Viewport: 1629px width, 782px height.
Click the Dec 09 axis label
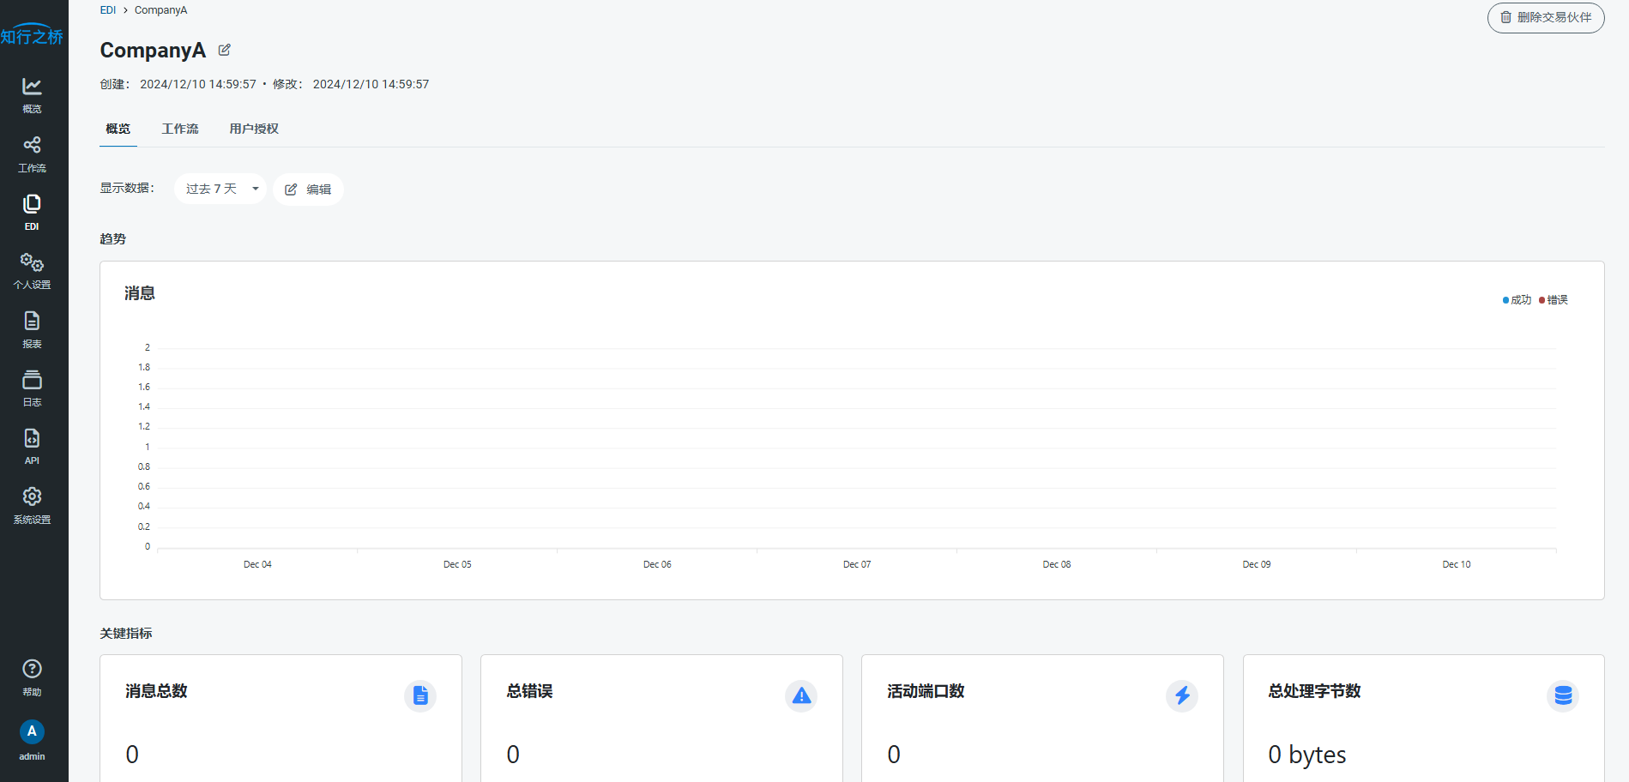pyautogui.click(x=1257, y=564)
